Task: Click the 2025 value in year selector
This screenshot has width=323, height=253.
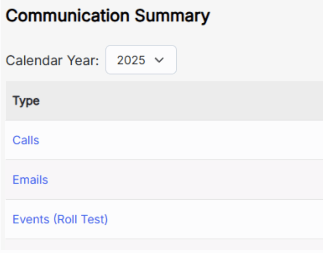Action: click(131, 60)
